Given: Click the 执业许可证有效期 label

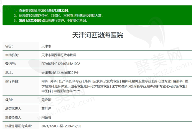Looking at the screenshot, I should pos(19,126).
